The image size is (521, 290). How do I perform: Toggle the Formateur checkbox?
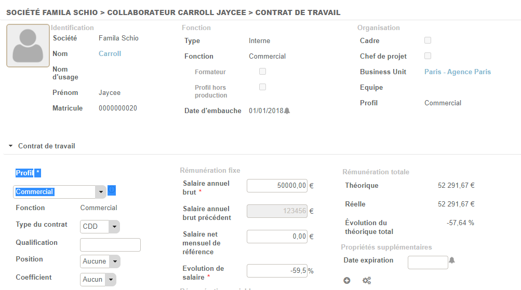(262, 72)
